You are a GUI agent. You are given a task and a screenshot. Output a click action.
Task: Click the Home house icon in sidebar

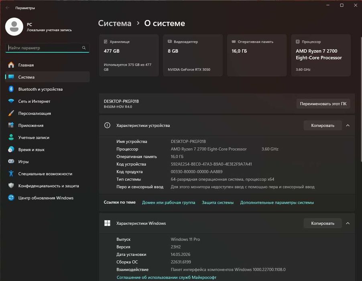(x=11, y=65)
